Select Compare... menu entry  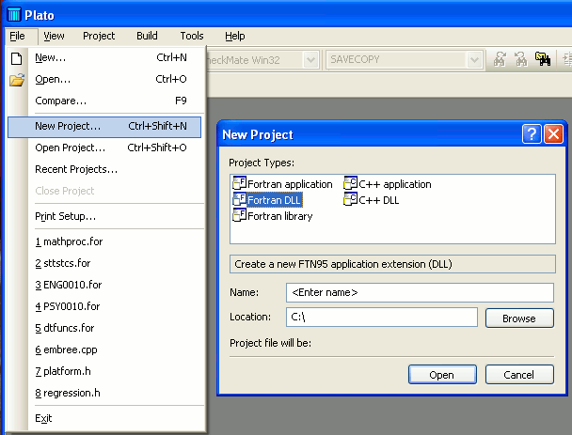pos(104,101)
